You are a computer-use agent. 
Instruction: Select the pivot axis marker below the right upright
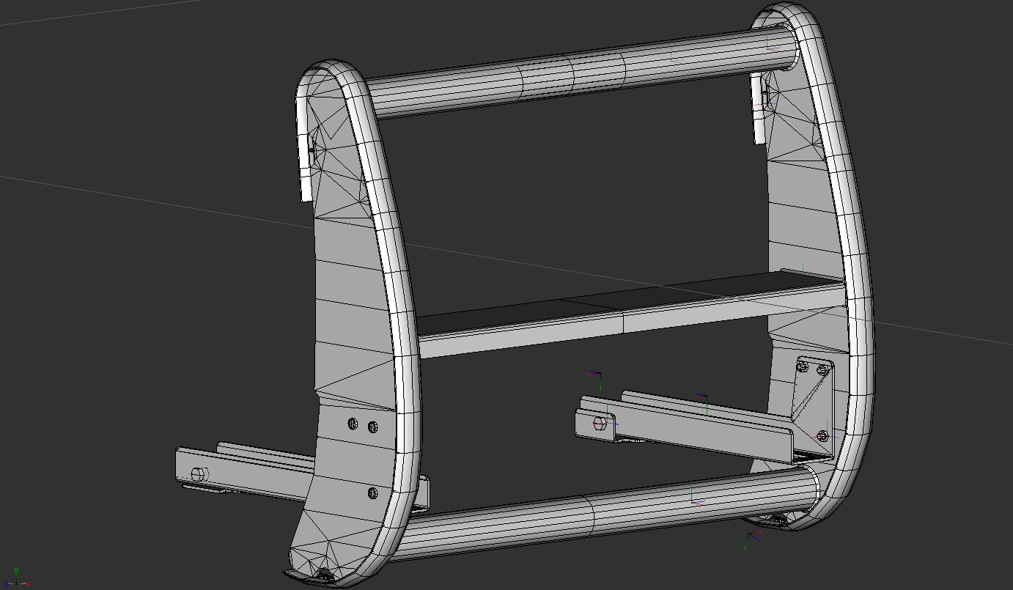coord(751,539)
